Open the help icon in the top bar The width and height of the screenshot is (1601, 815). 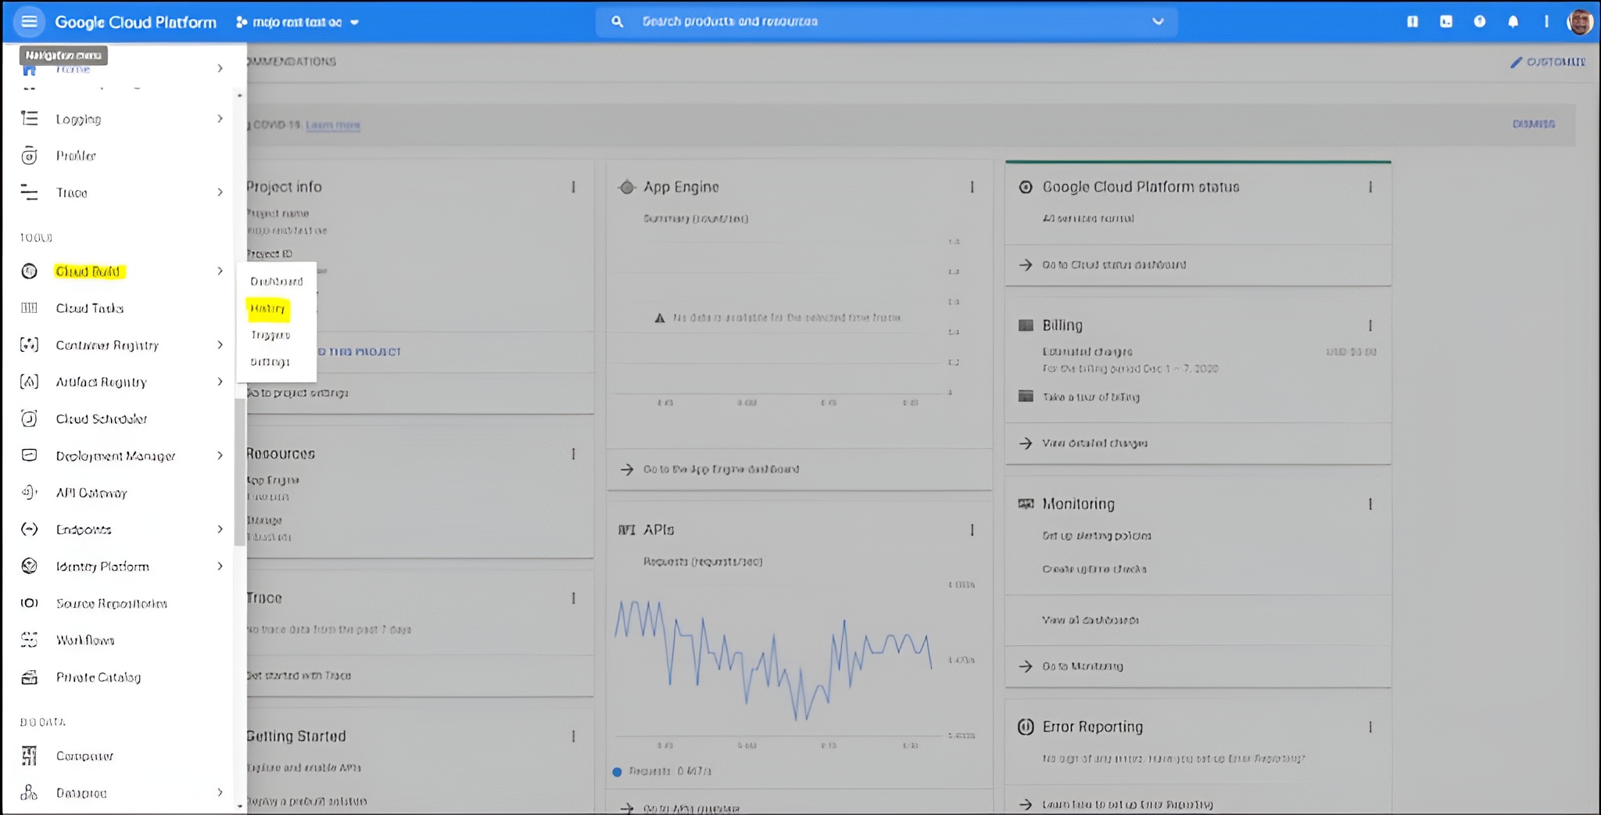(1479, 21)
